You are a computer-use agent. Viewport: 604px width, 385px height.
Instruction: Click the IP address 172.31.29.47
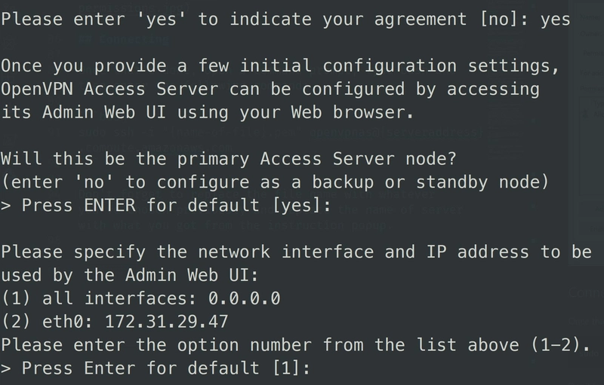coord(167,322)
